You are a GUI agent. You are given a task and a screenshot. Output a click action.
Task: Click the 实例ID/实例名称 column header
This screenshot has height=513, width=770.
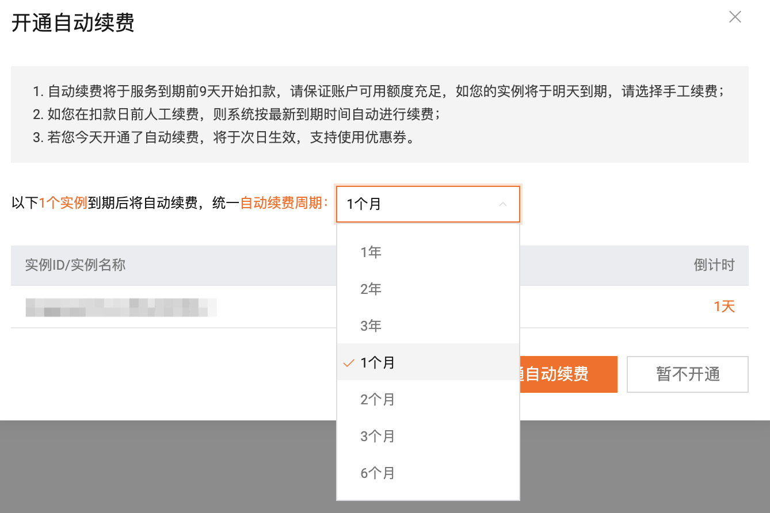coord(75,265)
